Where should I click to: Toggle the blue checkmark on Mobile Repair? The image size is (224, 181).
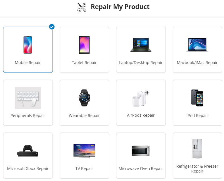tap(52, 27)
